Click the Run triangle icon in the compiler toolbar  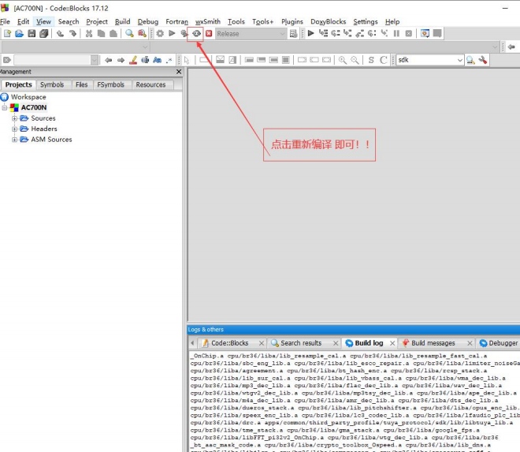pos(172,34)
